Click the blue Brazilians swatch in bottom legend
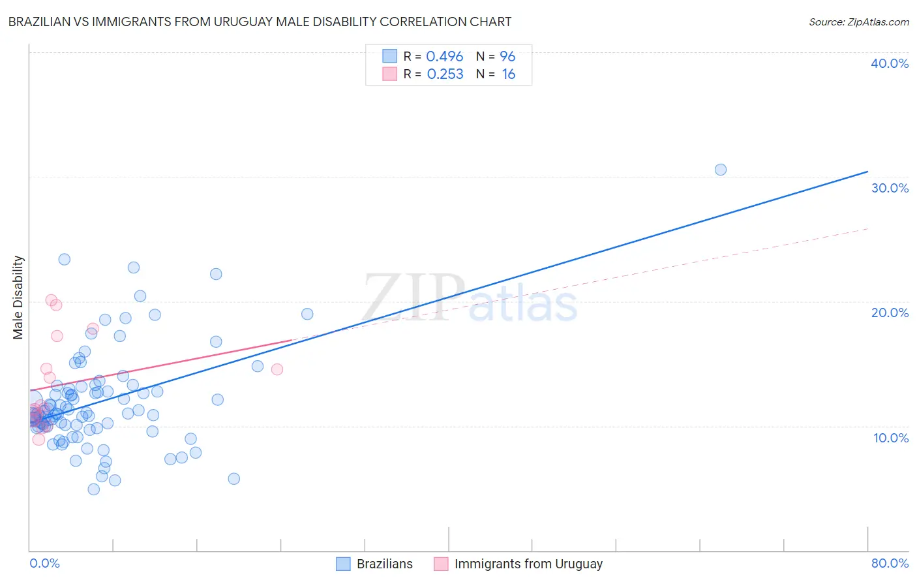Image resolution: width=917 pixels, height=582 pixels. [x=343, y=564]
